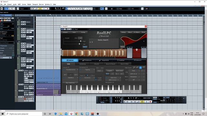Go to project start on transport panel
This screenshot has width=207, height=116.
(124, 102)
